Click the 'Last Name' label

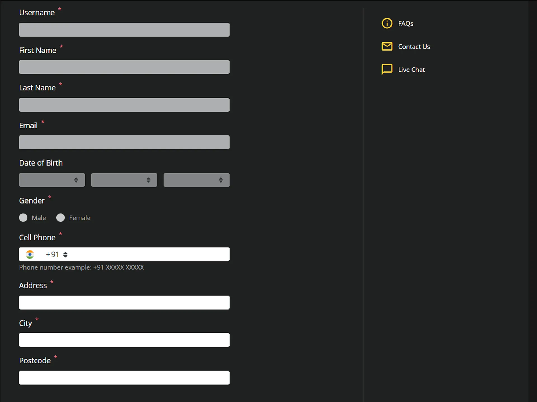point(37,88)
